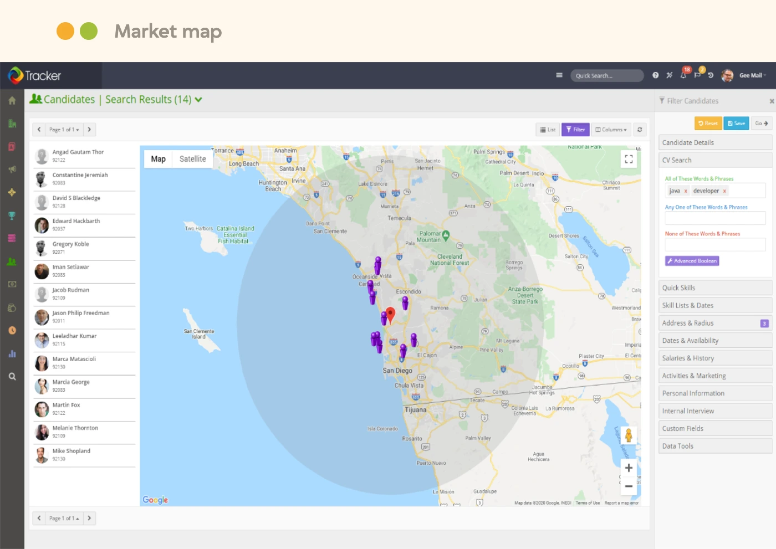Open the money bill sidebar icon

pos(12,284)
